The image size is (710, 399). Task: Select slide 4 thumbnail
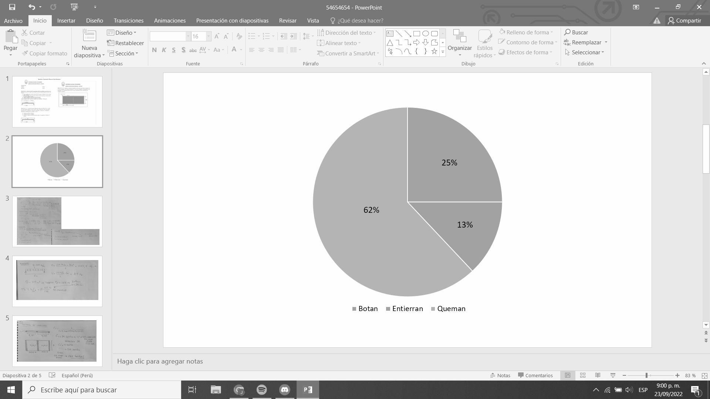pyautogui.click(x=57, y=281)
